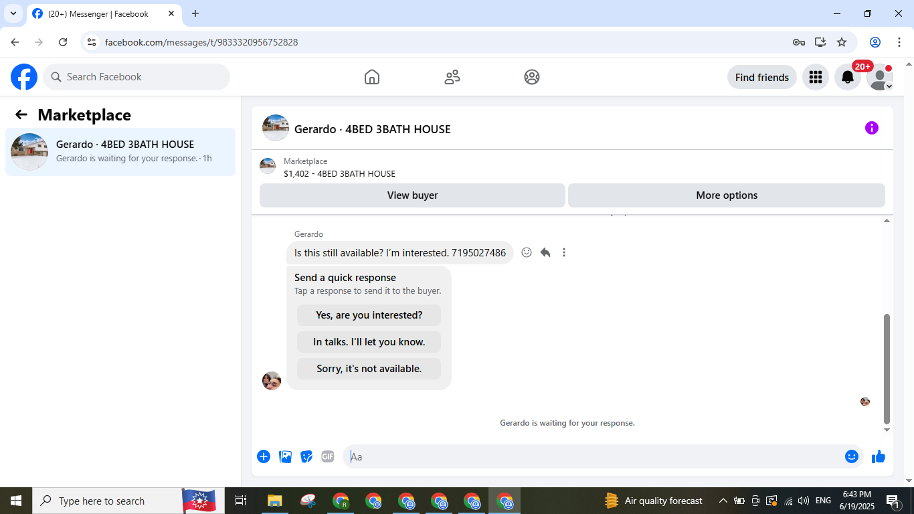This screenshot has width=914, height=514.
Task: Open the notifications bell
Action: (x=848, y=77)
